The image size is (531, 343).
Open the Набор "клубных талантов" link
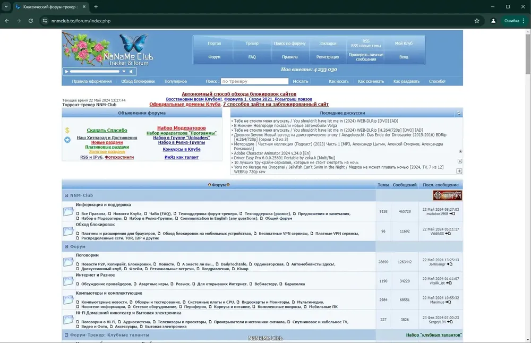tap(434, 335)
